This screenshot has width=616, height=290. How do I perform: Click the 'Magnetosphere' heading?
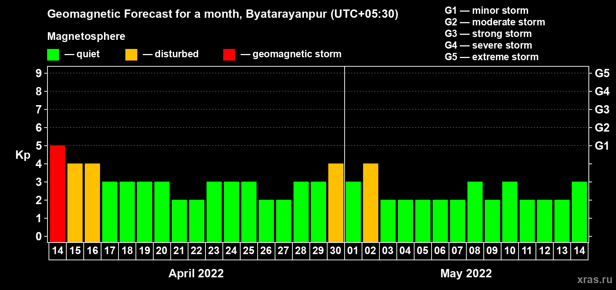point(86,36)
